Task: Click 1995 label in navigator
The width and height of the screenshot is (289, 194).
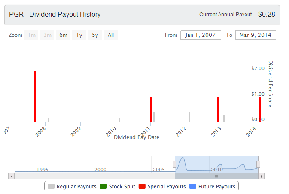Action: point(43,170)
